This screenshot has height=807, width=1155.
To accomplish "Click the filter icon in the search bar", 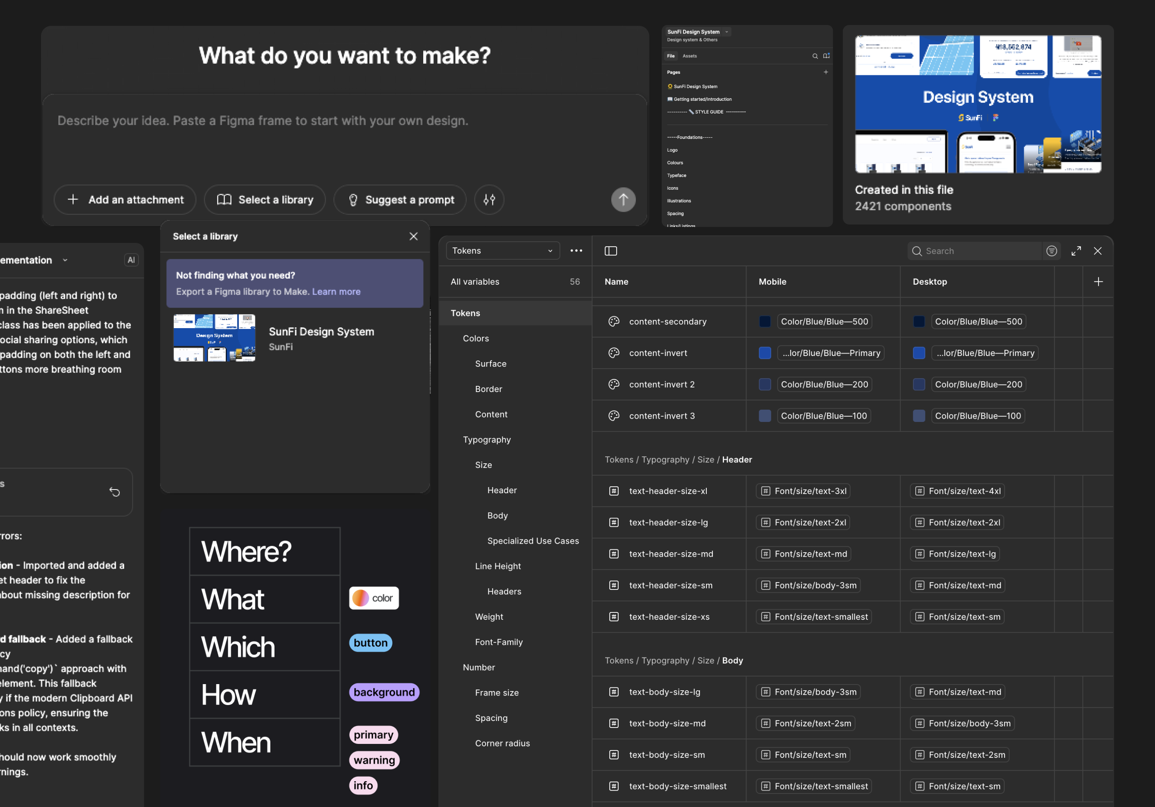I will (x=1051, y=251).
